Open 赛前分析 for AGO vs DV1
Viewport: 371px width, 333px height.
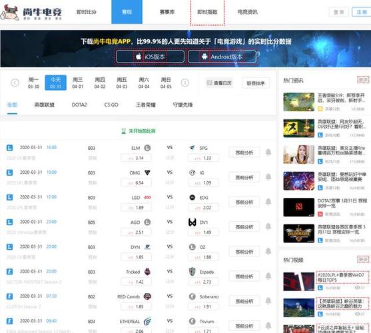pyautogui.click(x=244, y=227)
